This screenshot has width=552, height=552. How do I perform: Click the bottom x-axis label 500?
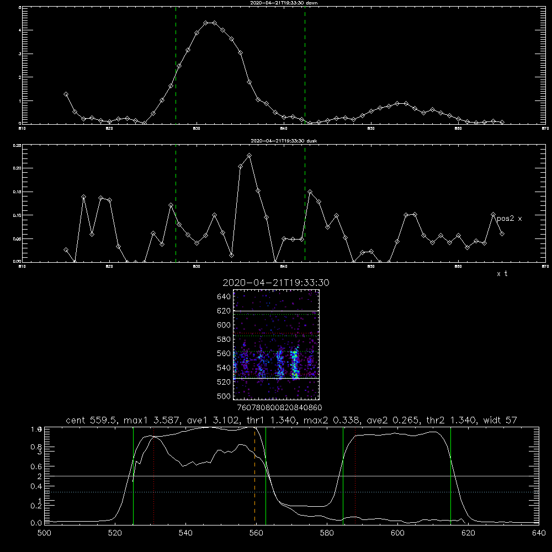point(44,533)
